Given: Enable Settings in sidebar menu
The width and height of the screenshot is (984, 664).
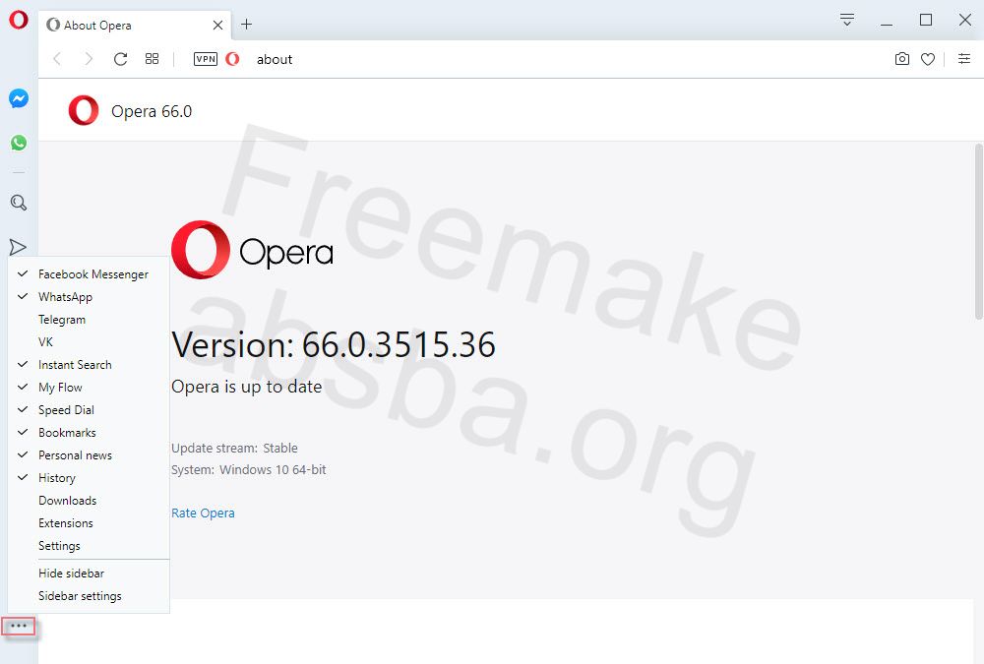Looking at the screenshot, I should click(x=89, y=545).
